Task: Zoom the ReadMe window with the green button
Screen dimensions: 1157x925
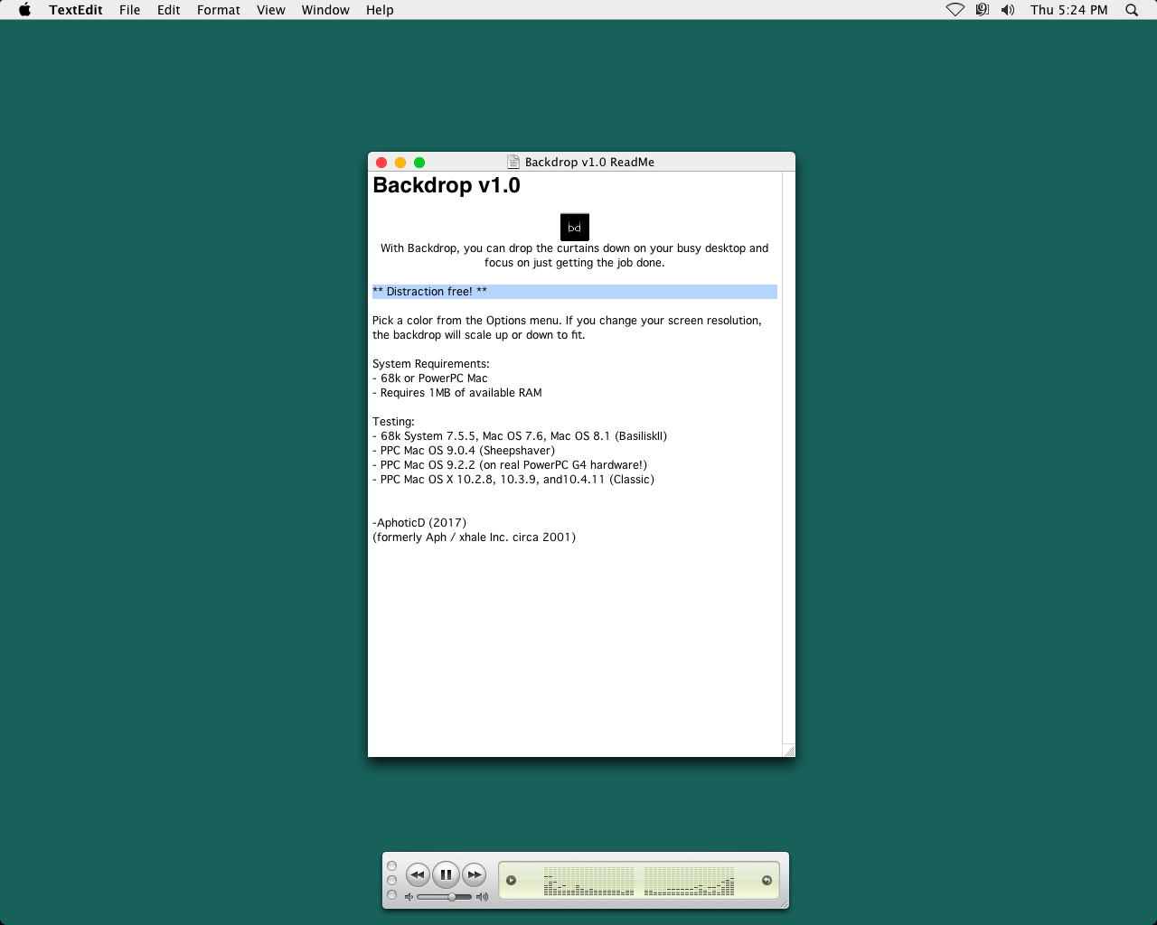Action: [x=419, y=163]
